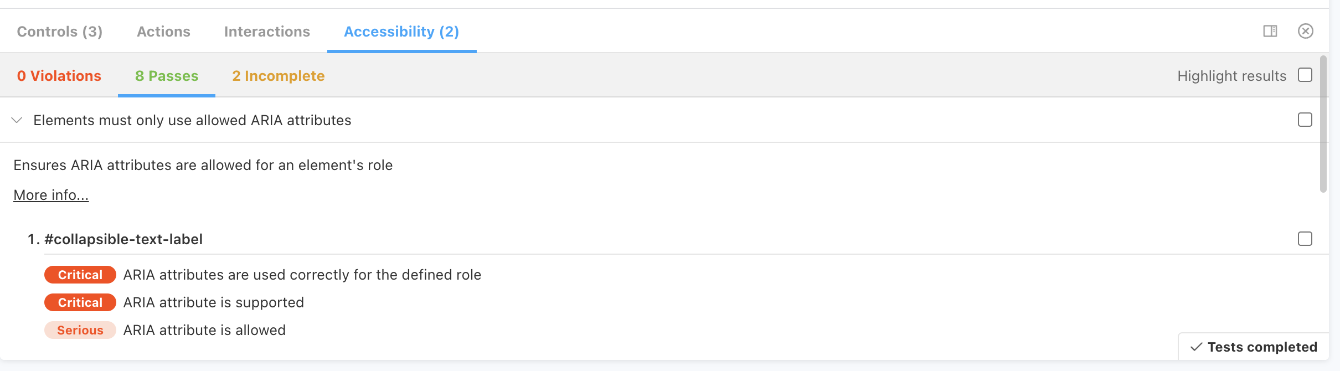Select the Accessibility (2) tab
This screenshot has width=1340, height=371.
[401, 32]
